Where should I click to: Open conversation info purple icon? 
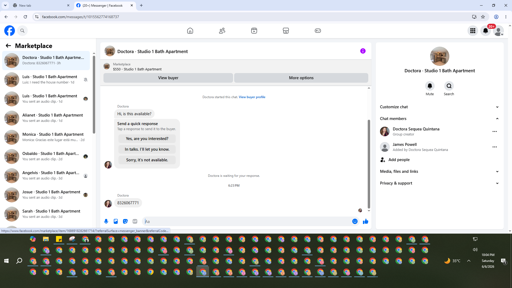363,51
